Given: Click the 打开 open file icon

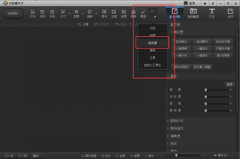Looking at the screenshot, I should (x=33, y=14).
